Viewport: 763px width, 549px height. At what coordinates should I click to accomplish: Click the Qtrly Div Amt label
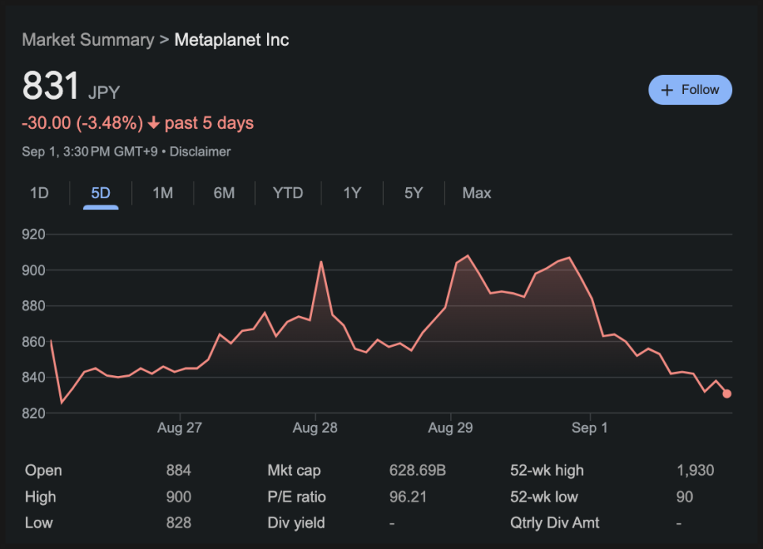pyautogui.click(x=554, y=523)
